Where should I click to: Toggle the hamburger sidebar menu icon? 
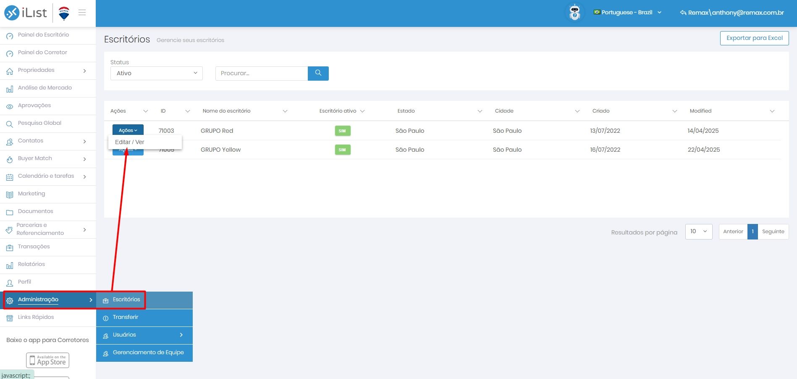(x=82, y=13)
